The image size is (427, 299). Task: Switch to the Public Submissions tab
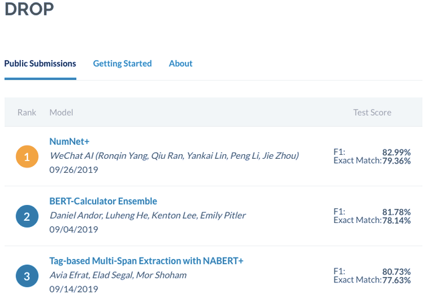[x=40, y=63]
